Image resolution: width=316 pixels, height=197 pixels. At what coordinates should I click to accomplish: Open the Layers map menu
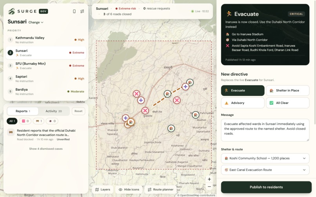coord(103,189)
